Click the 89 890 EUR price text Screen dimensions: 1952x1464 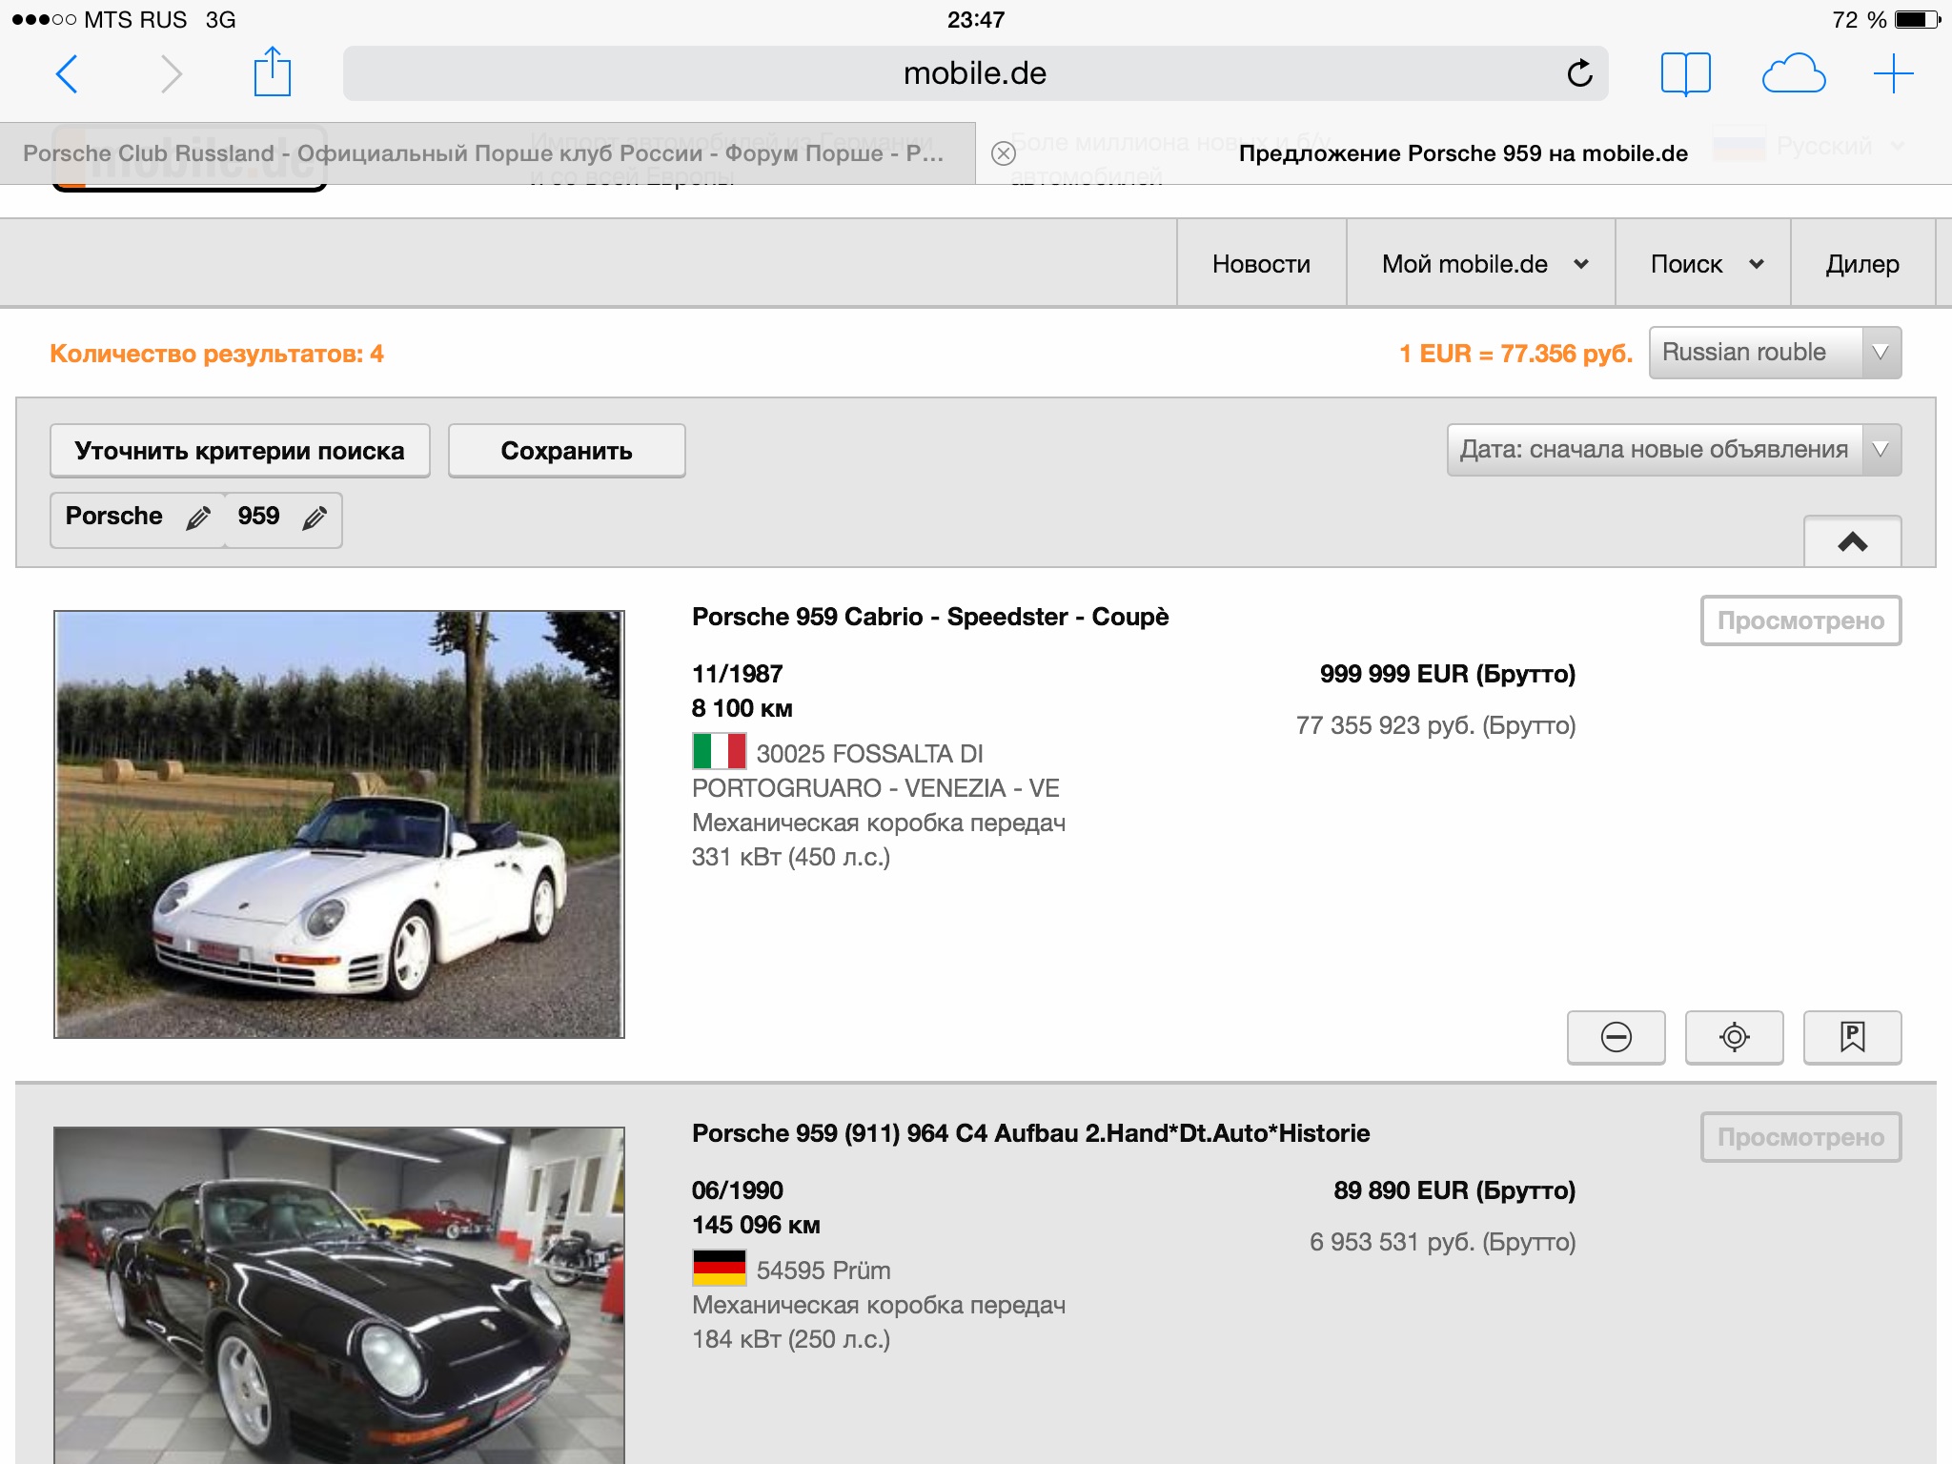(x=1454, y=1190)
